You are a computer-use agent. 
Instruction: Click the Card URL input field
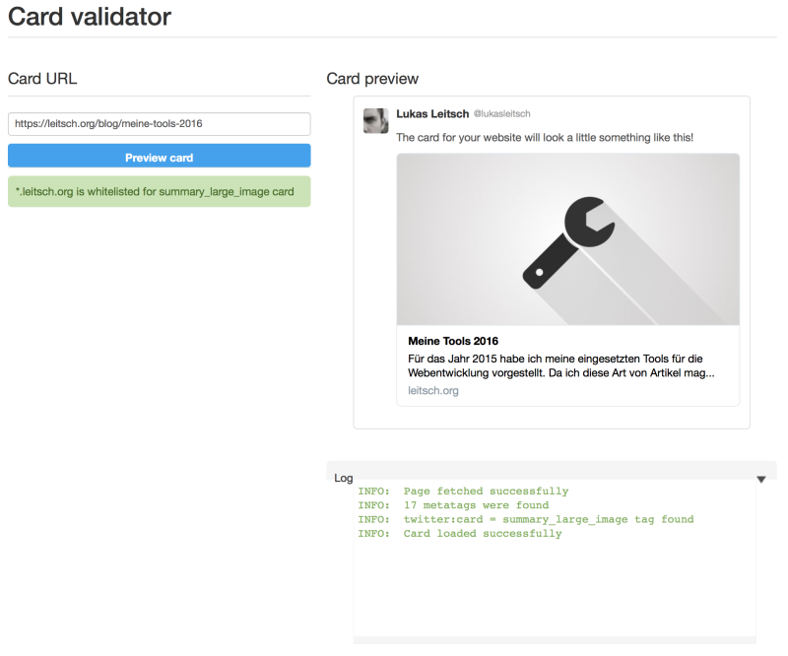tap(159, 124)
